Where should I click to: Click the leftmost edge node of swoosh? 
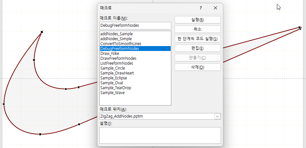4,104
